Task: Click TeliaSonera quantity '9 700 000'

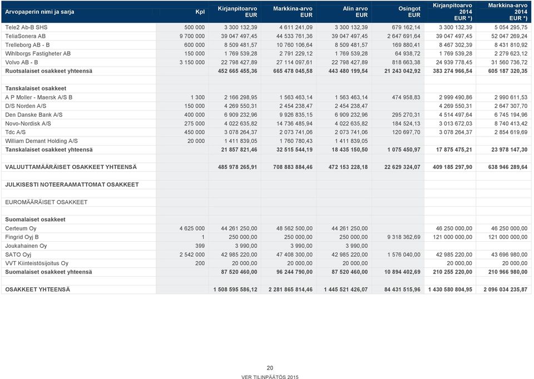Action: tap(192, 36)
